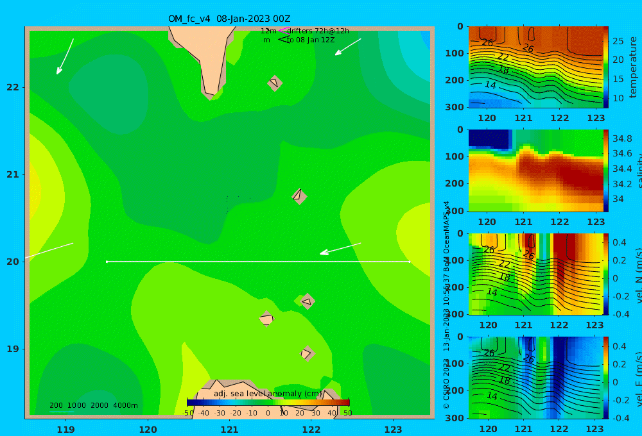Click latitude label 22 on main map

[x=13, y=87]
